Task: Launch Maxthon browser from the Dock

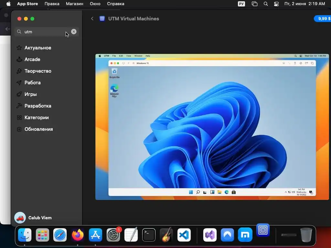Action: pyautogui.click(x=245, y=235)
